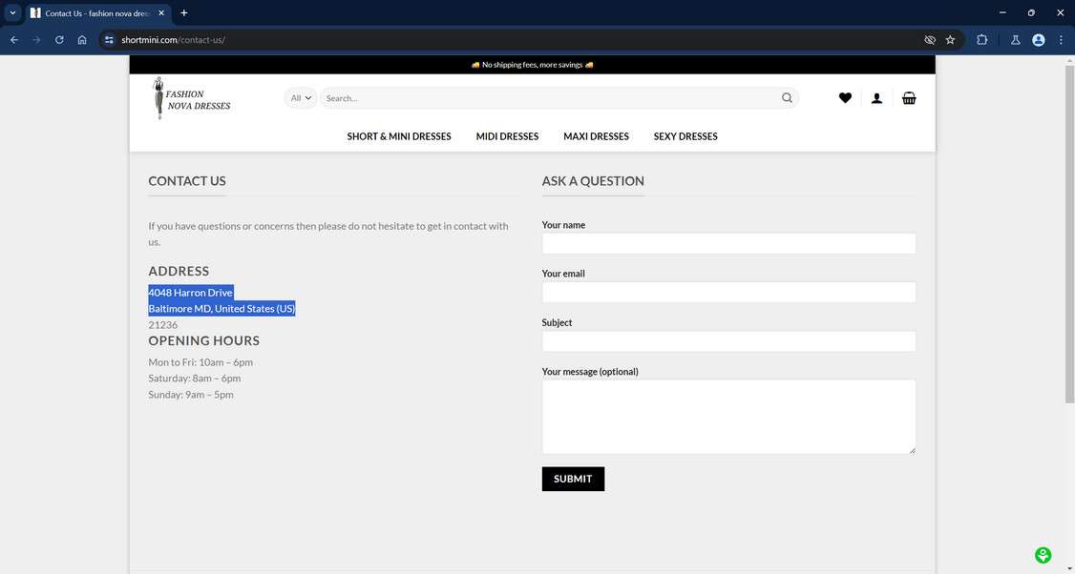
Task: Open the shopping basket icon
Action: [909, 98]
